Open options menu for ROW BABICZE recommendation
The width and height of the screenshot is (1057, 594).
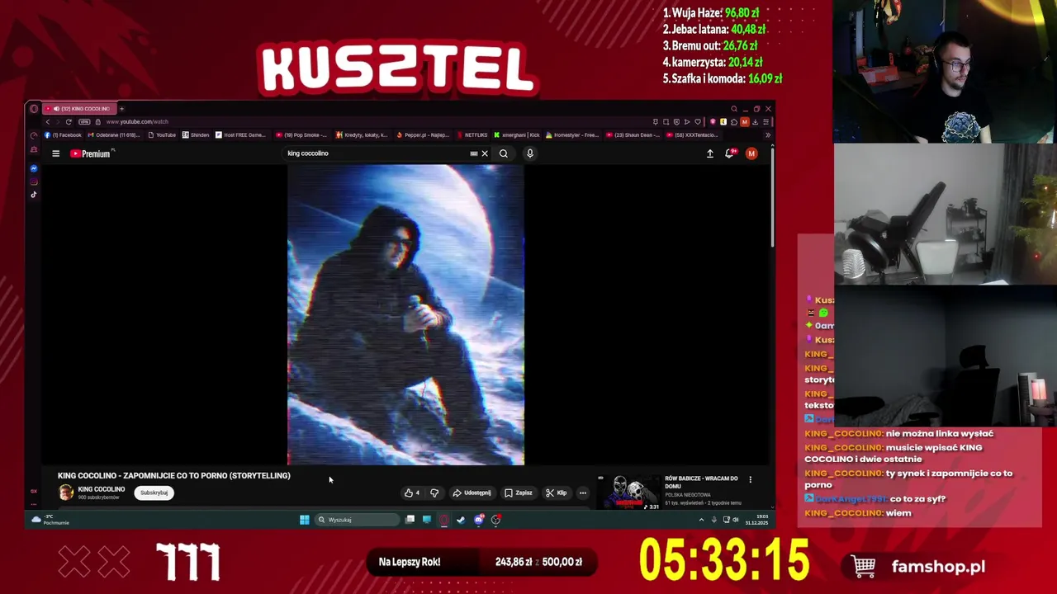750,479
